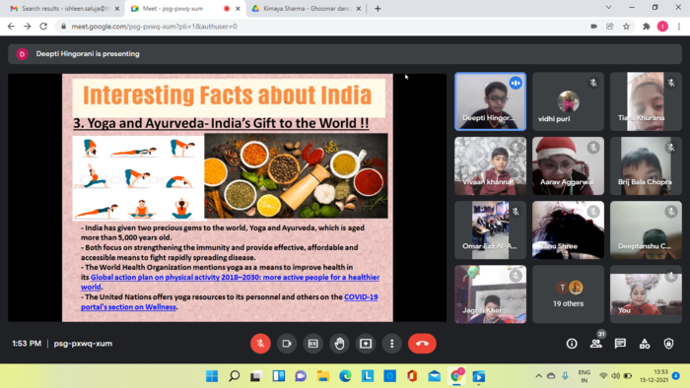This screenshot has height=388, width=690.
Task: Select Brij Bala Chopra's video tile
Action: coord(646,165)
